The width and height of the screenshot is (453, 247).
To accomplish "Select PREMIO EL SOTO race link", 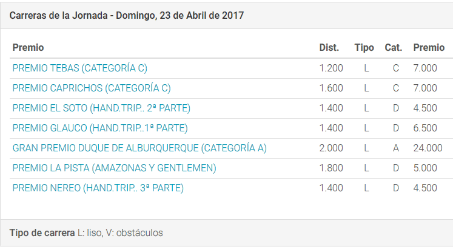I will [101, 108].
